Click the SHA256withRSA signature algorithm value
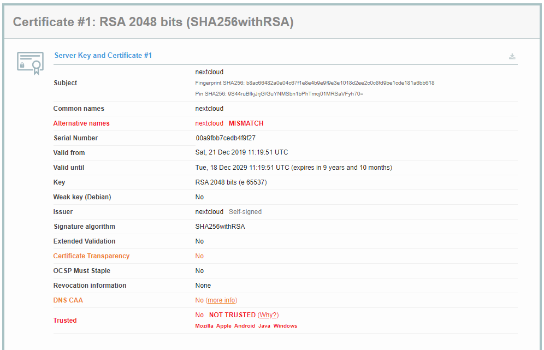The width and height of the screenshot is (544, 350). 220,227
